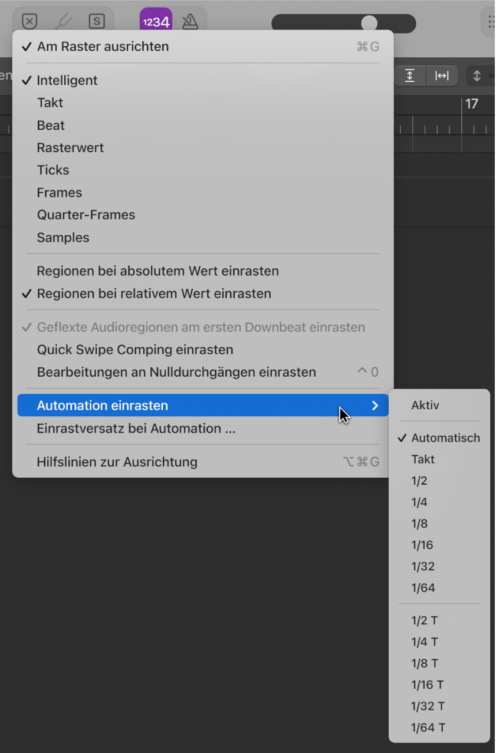Click the horizontal auto-zoom icon
This screenshot has height=753, width=496.
click(443, 75)
